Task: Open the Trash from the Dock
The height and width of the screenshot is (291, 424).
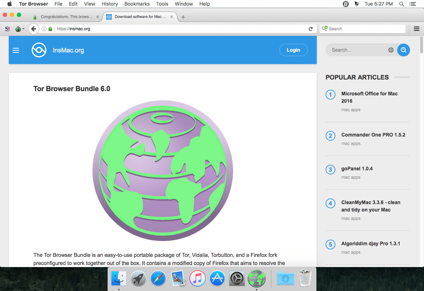Action: (305, 279)
